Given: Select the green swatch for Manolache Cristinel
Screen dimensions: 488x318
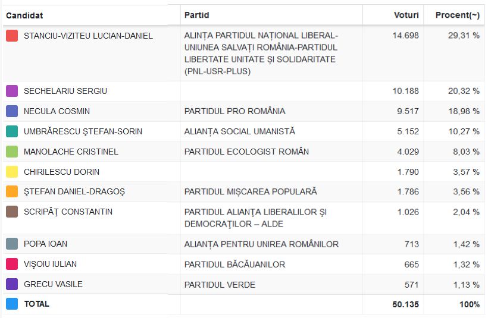Looking at the screenshot, I should click(12, 152).
